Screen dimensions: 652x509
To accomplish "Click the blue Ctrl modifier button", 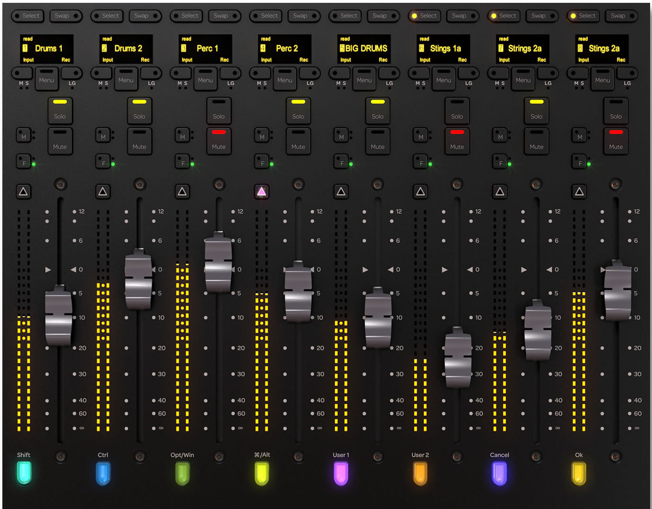I will pyautogui.click(x=103, y=473).
